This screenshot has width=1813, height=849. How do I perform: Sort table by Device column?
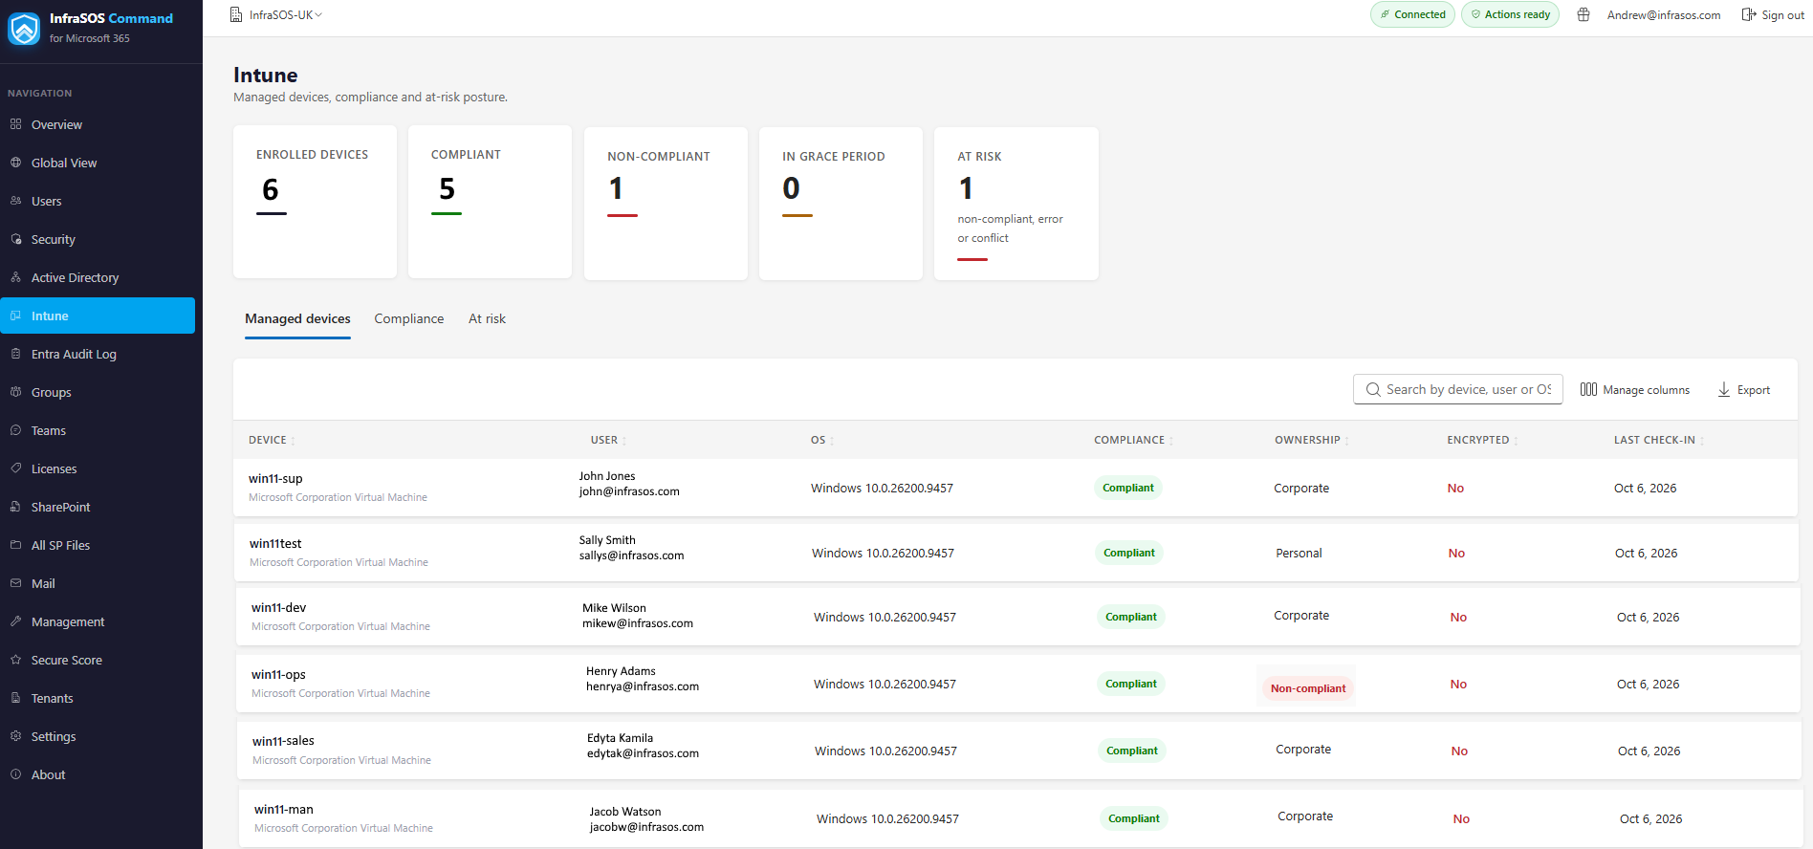272,440
